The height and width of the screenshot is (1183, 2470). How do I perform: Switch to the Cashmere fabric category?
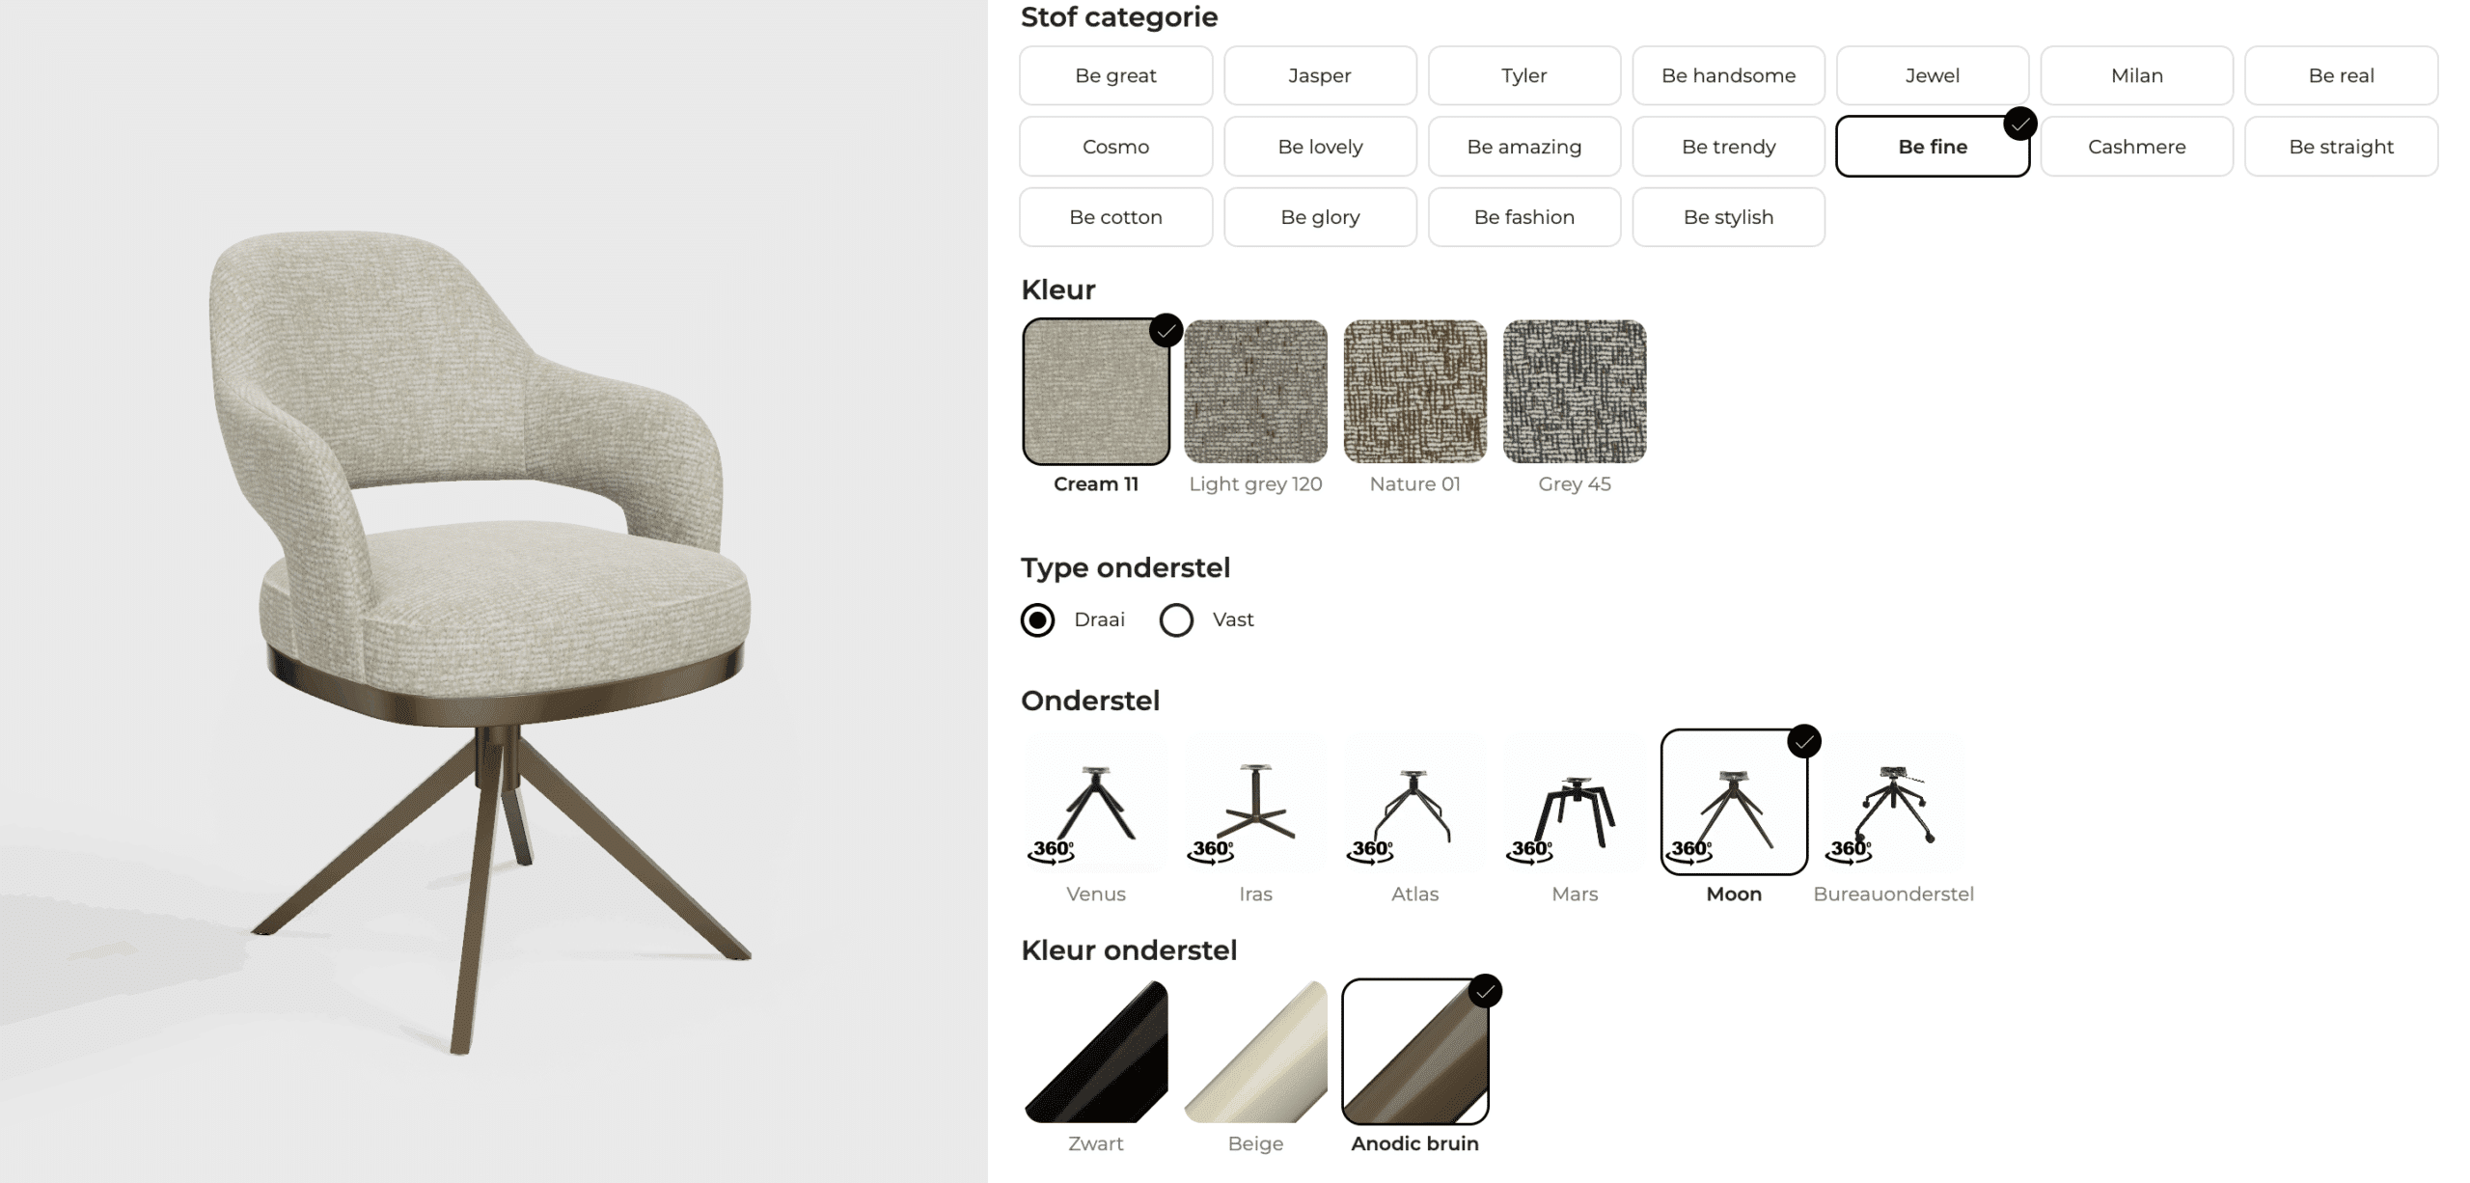click(2136, 147)
